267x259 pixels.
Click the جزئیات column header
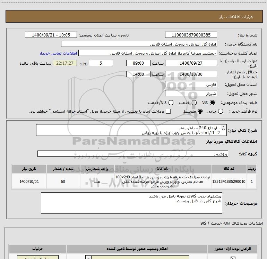[38, 249]
